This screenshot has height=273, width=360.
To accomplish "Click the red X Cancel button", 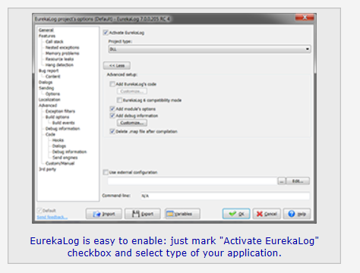I will 267,214.
